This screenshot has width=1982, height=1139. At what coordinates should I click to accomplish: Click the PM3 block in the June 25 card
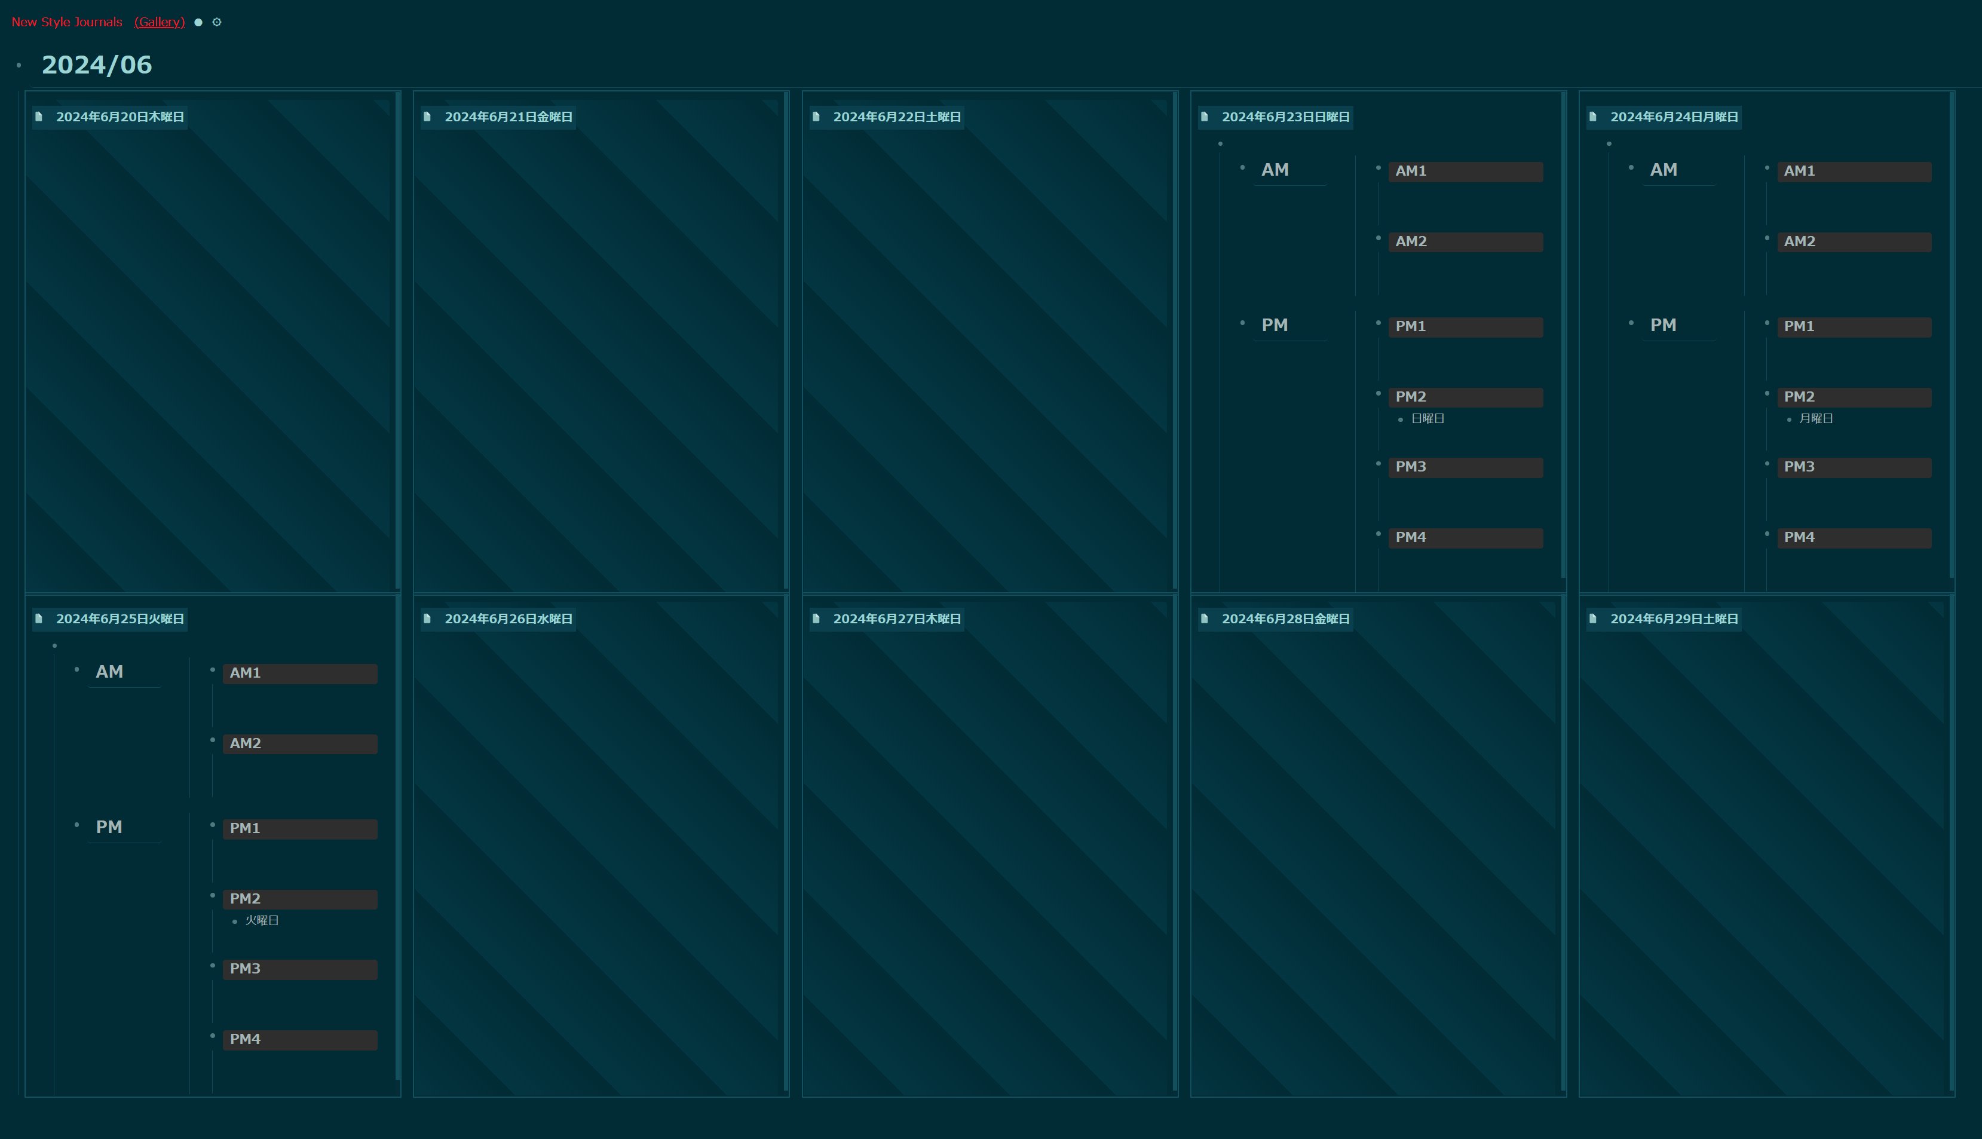[x=299, y=969]
